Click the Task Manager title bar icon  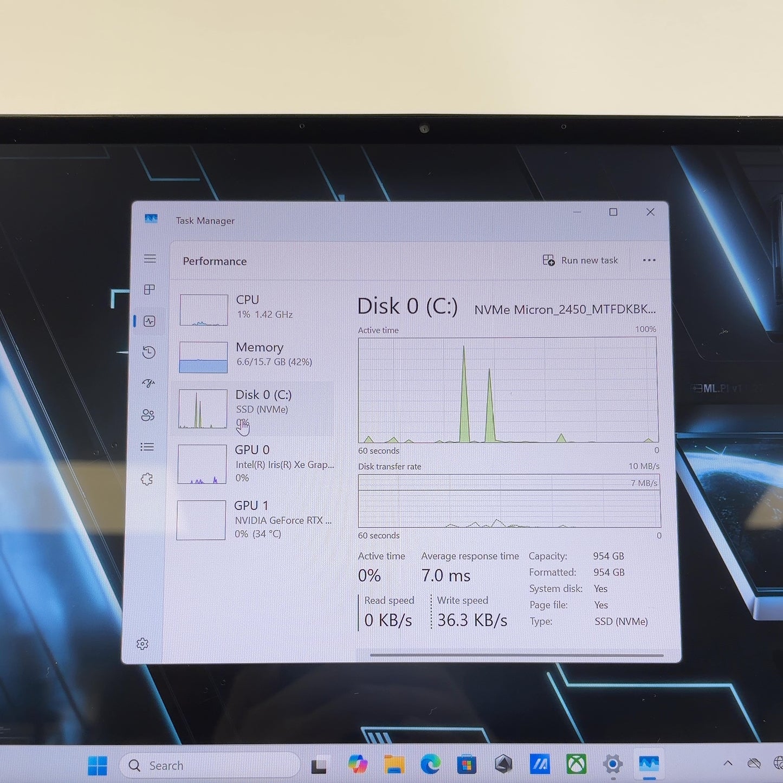tap(151, 219)
